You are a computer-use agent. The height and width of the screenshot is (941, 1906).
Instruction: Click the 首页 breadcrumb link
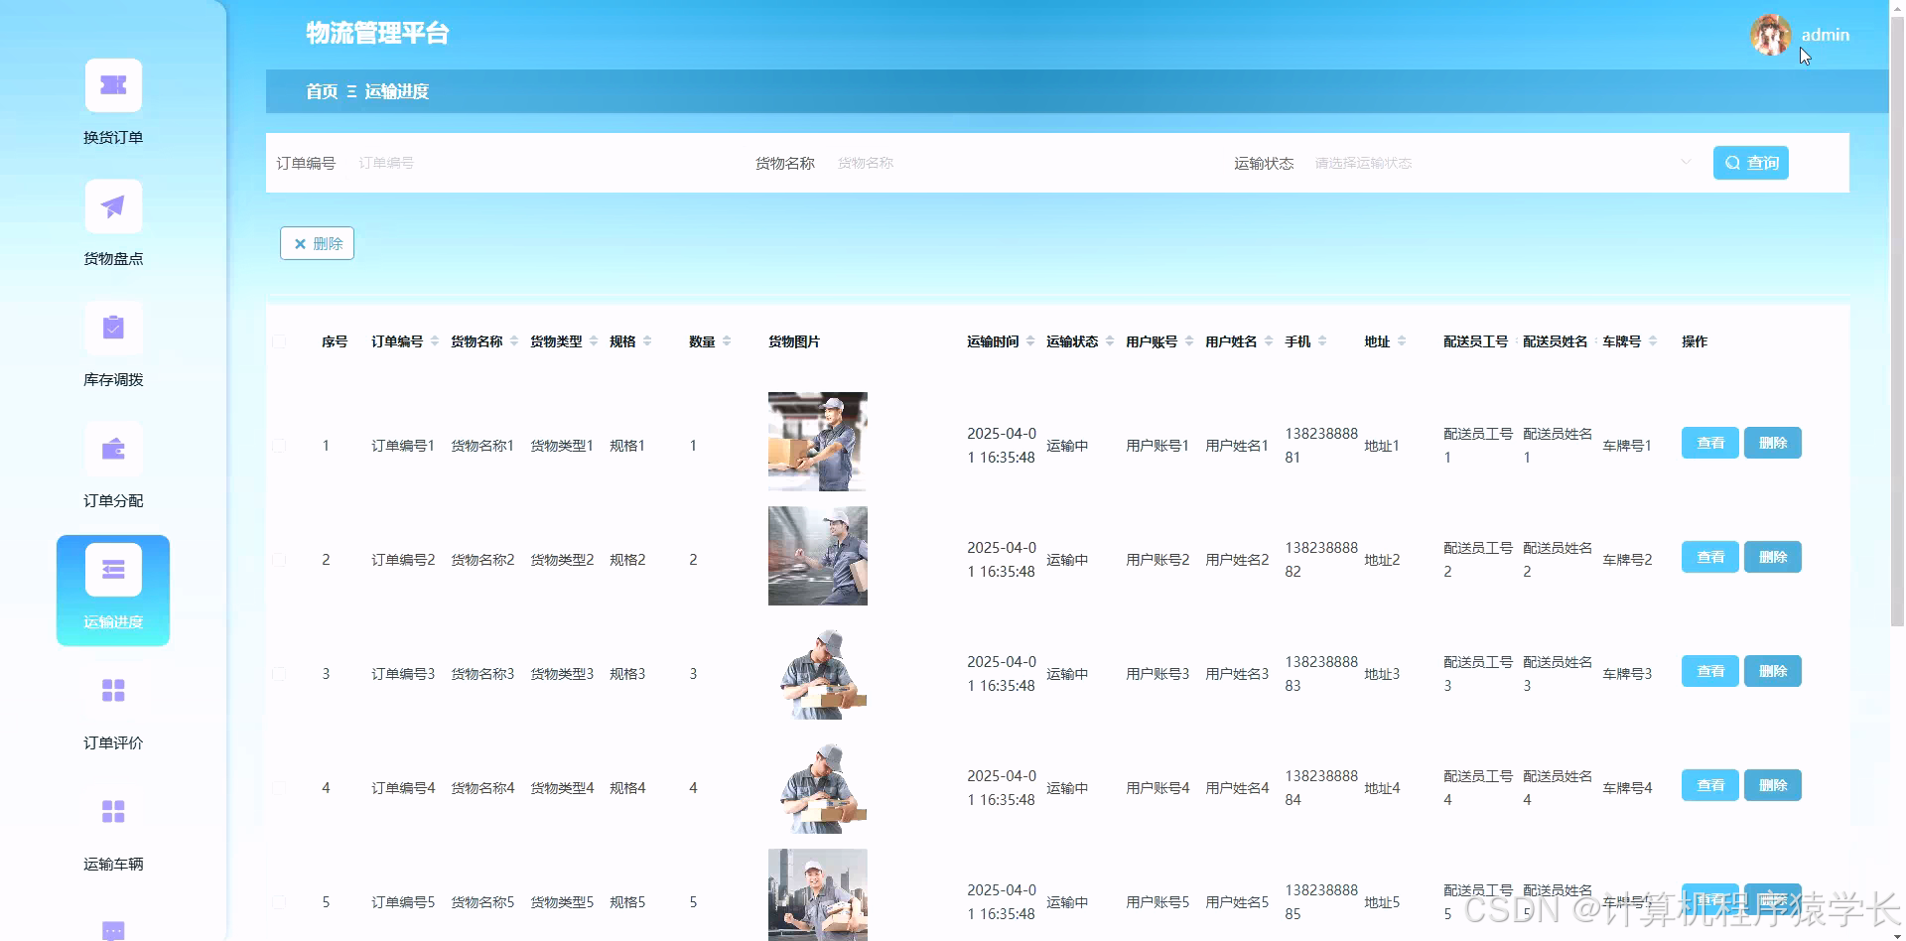(x=322, y=91)
